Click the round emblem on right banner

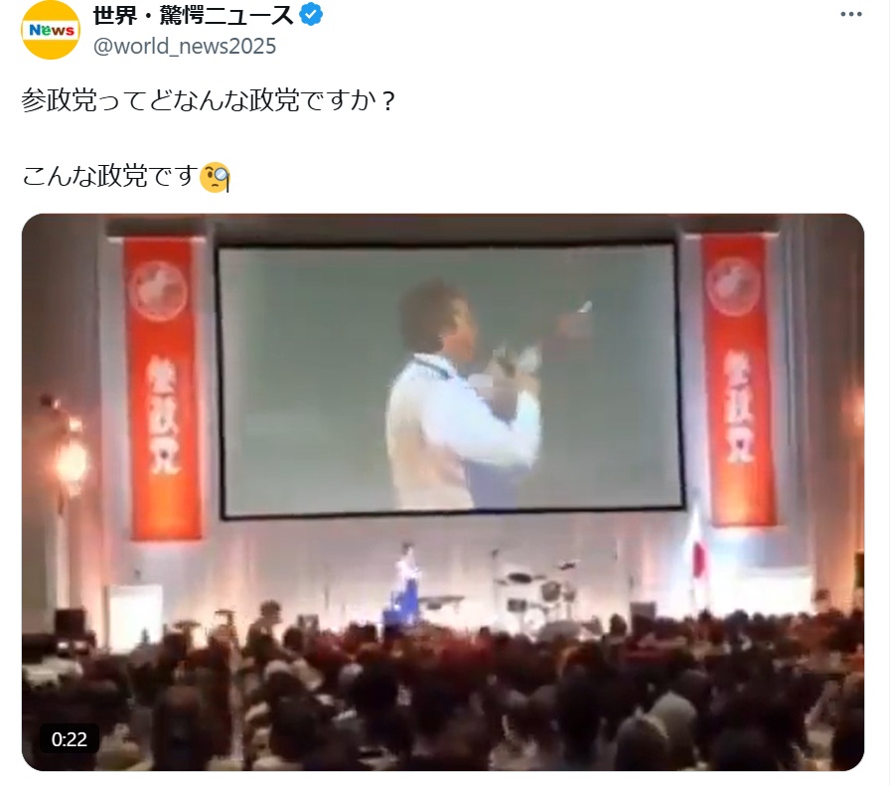[x=733, y=286]
